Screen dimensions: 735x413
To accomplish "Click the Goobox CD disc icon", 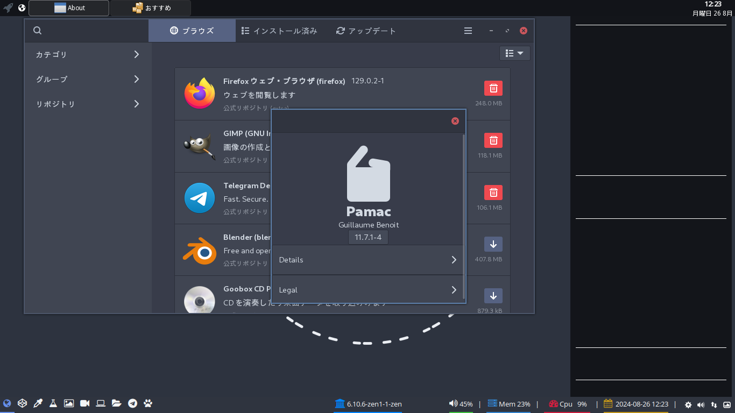I will (x=200, y=300).
